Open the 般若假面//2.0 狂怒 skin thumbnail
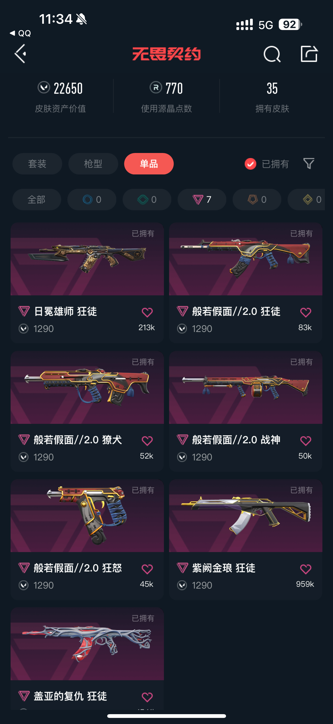333x724 pixels. coord(87,515)
